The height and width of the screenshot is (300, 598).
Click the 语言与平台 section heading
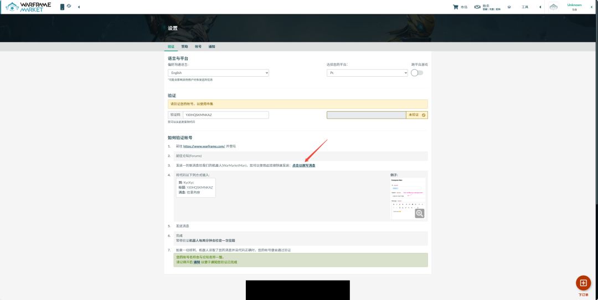(178, 59)
